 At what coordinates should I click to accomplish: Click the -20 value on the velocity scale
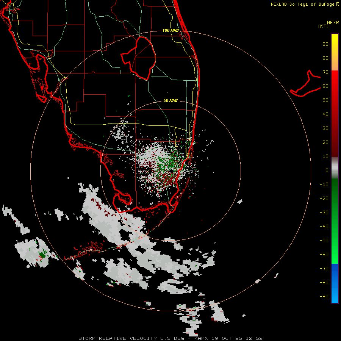click(324, 198)
